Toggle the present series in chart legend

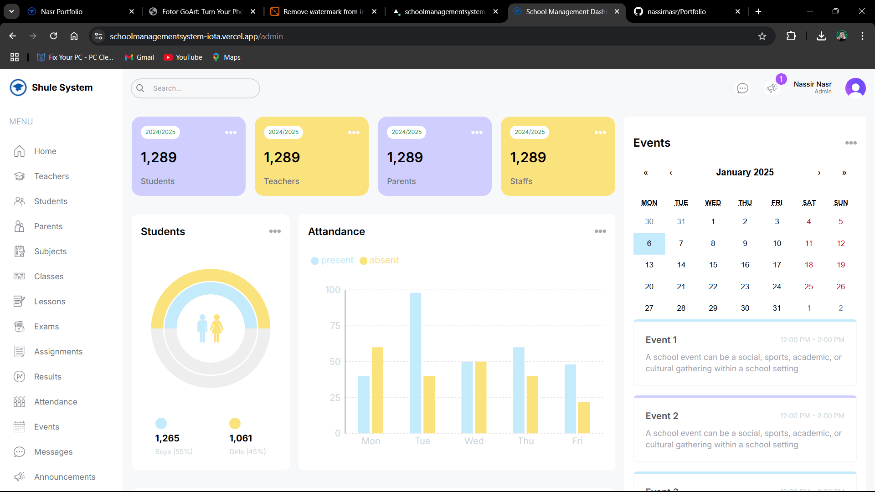pos(332,261)
